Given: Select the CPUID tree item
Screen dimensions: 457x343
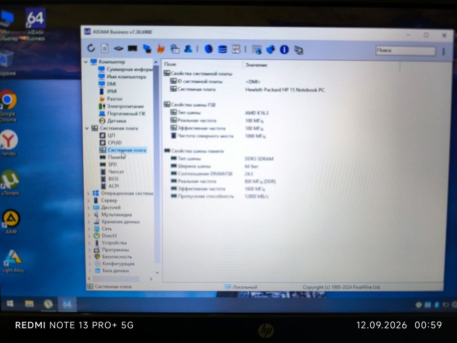Looking at the screenshot, I should pos(111,143).
